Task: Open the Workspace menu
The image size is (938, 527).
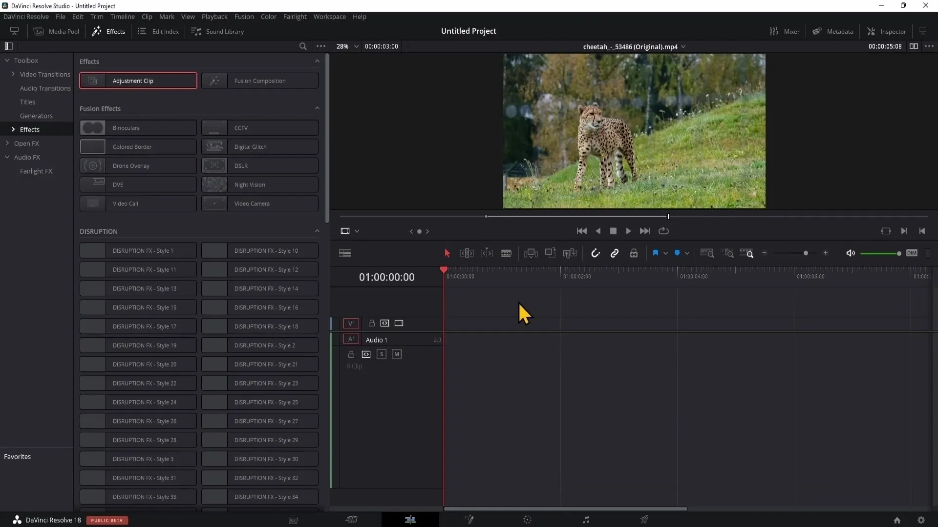Action: [329, 17]
